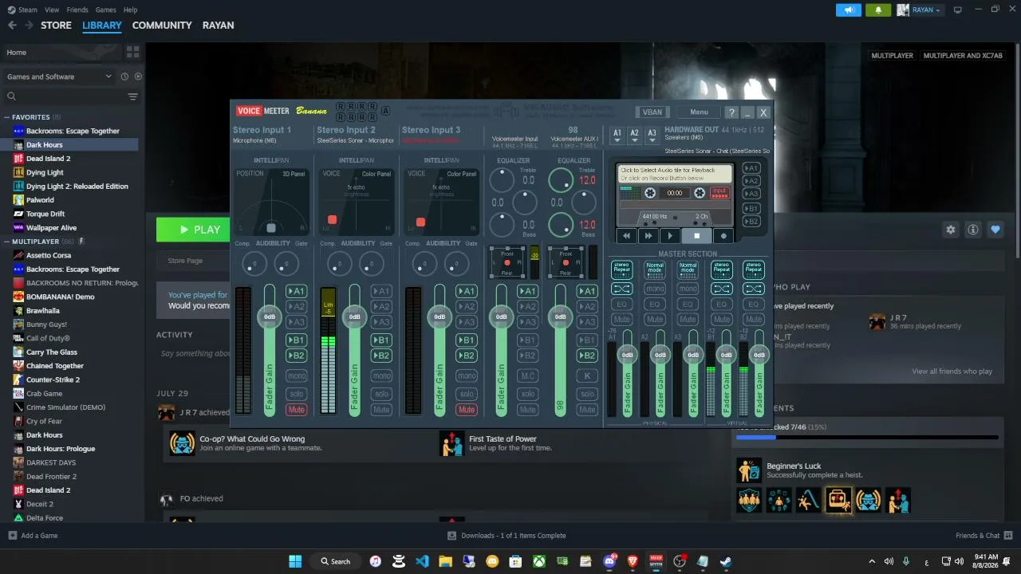Unmute Stereo Input 1 strip

(x=296, y=410)
